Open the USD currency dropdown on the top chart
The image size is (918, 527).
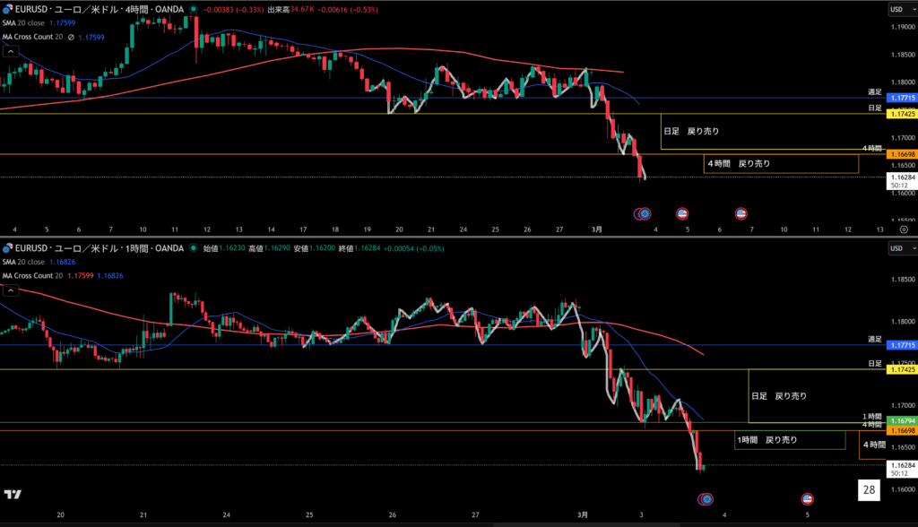(896, 9)
